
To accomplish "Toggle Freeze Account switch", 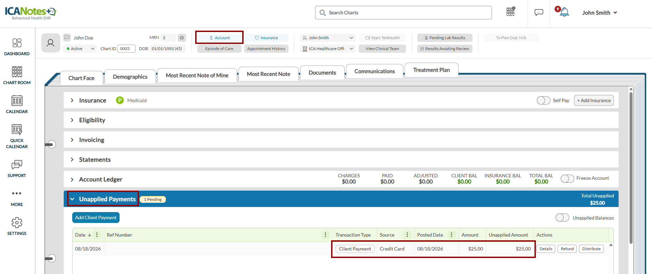I will tap(568, 178).
